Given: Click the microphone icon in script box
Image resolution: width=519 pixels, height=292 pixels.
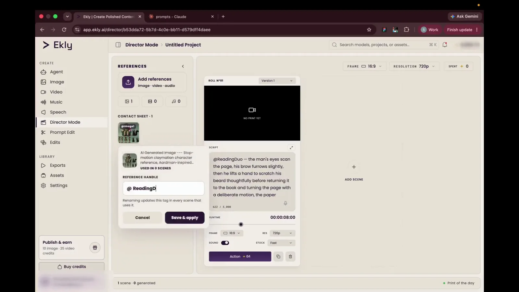Looking at the screenshot, I should tap(285, 203).
